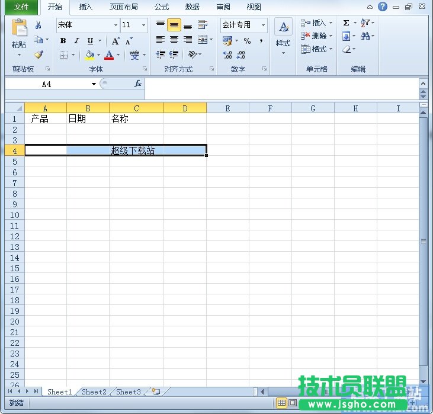Switch to the Sheet3 worksheet tab
433x414 pixels.
click(129, 392)
